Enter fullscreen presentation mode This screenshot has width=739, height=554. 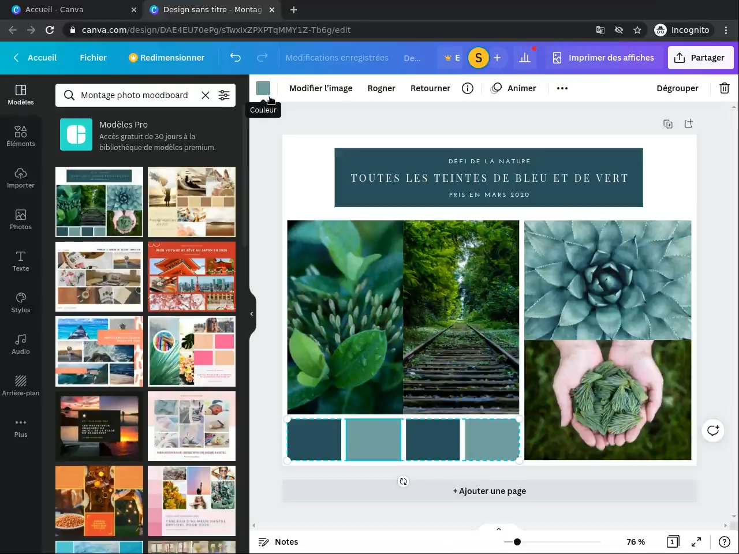click(696, 542)
